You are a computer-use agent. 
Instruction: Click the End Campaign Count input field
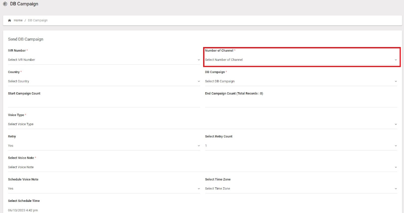pyautogui.click(x=301, y=103)
